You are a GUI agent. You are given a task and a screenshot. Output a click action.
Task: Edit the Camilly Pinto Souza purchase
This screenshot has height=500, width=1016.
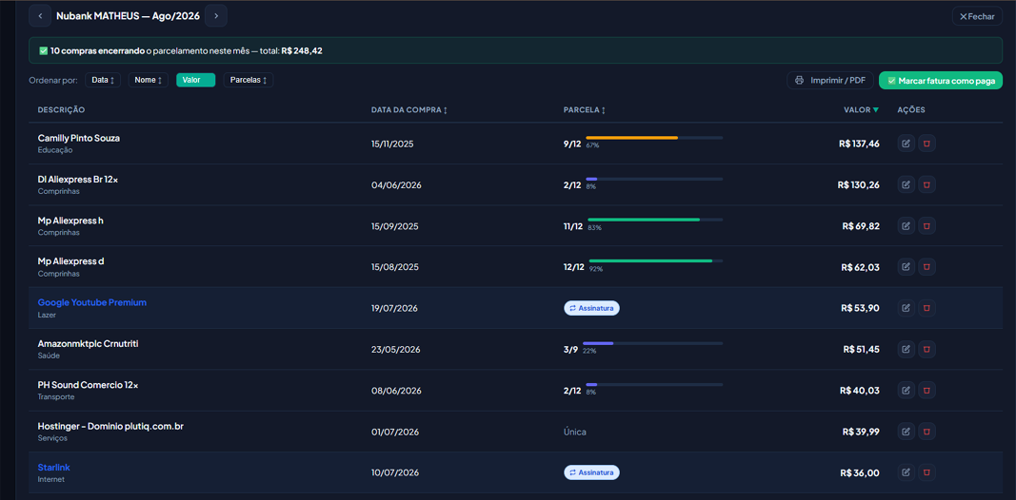pos(906,144)
